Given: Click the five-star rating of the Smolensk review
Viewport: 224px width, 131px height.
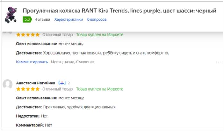Looking at the screenshot, I should click(28, 34).
